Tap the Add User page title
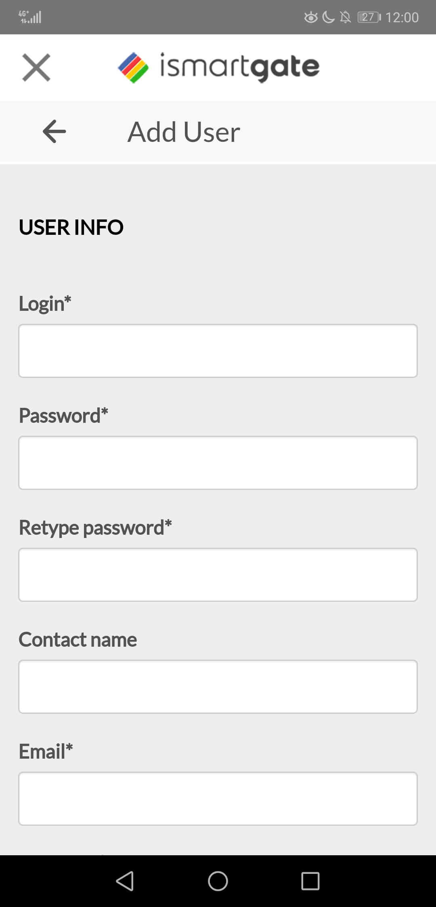This screenshot has width=436, height=907. click(184, 132)
